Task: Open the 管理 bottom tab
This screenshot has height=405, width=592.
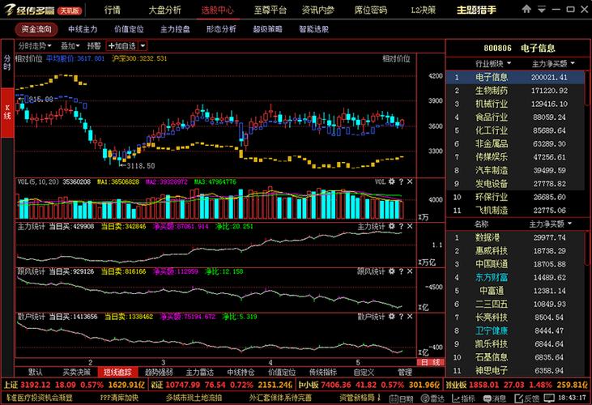Action: 405,372
